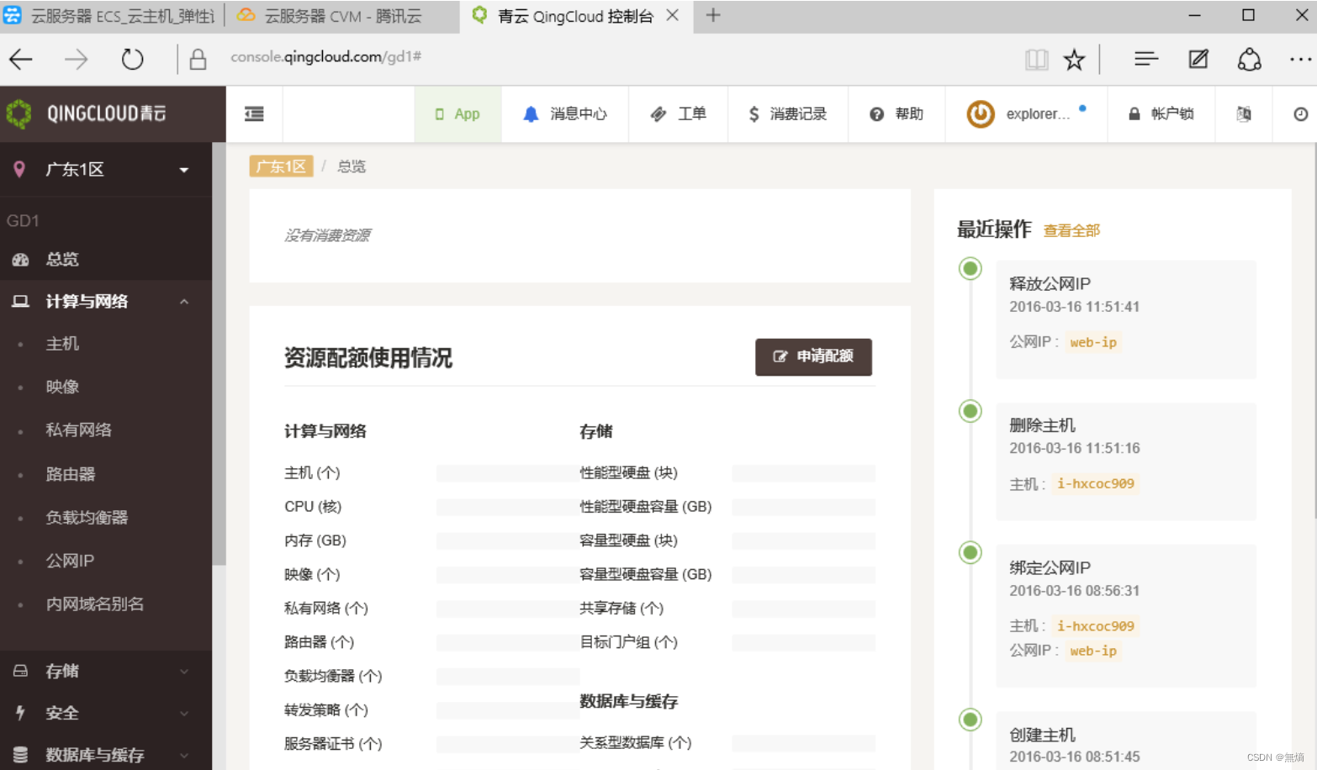The width and height of the screenshot is (1317, 770).
Task: Click the browser share icon
Action: 1250,59
